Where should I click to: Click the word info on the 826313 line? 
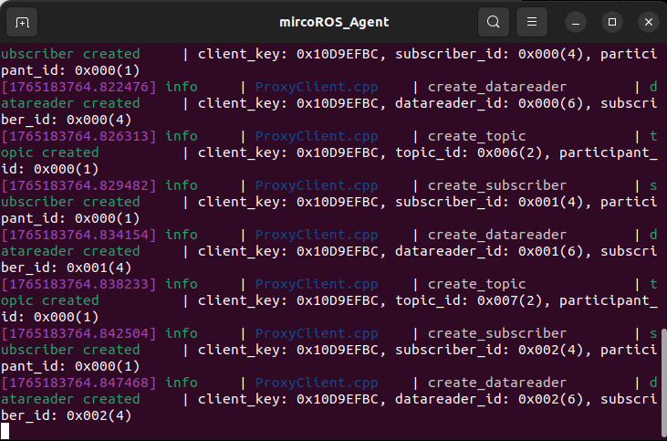click(182, 136)
